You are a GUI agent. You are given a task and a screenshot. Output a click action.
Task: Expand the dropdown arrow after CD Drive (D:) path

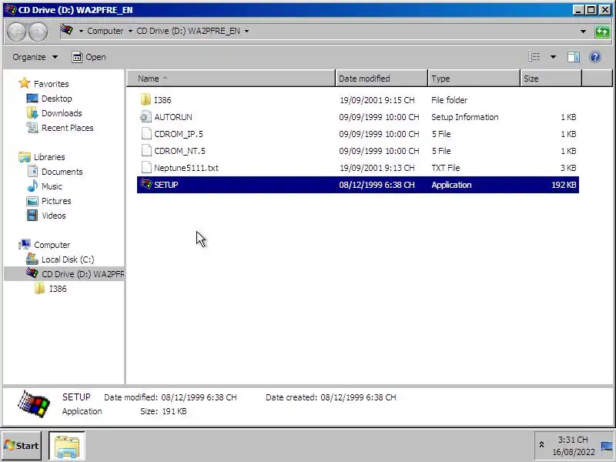246,31
